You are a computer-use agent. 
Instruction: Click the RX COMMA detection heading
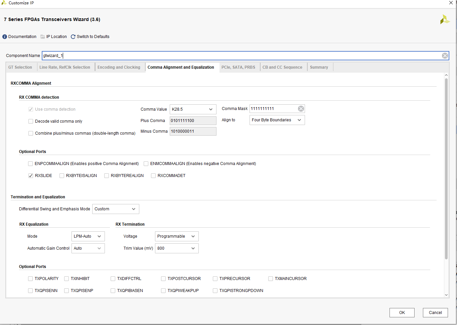tap(39, 97)
